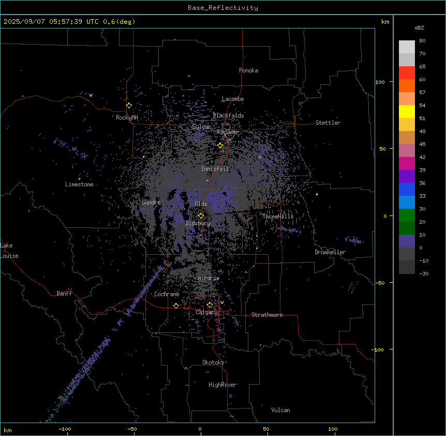Select the Didsbury label
This screenshot has width=446, height=436.
(x=198, y=223)
